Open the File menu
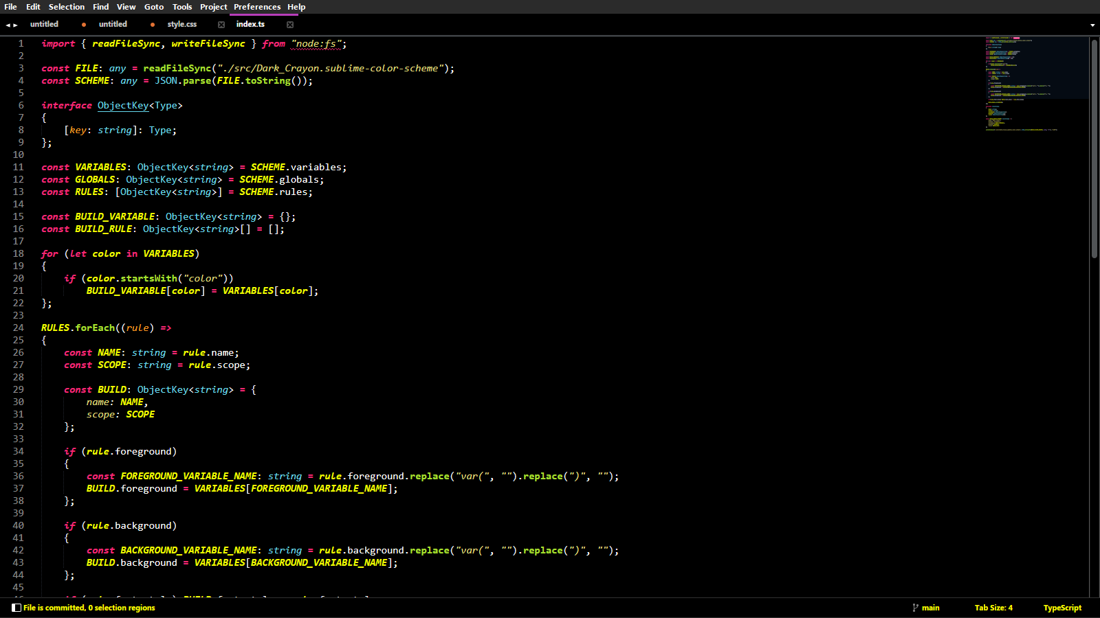1100x618 pixels. tap(10, 7)
